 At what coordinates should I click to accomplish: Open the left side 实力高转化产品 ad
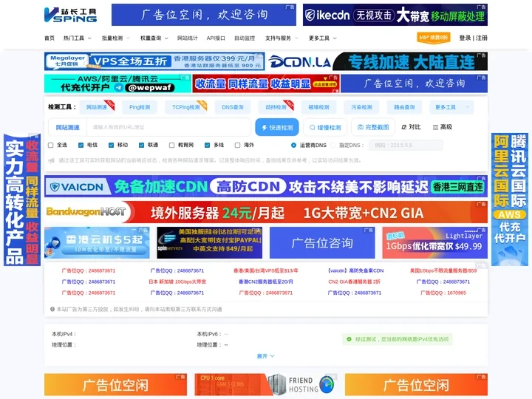click(22, 199)
